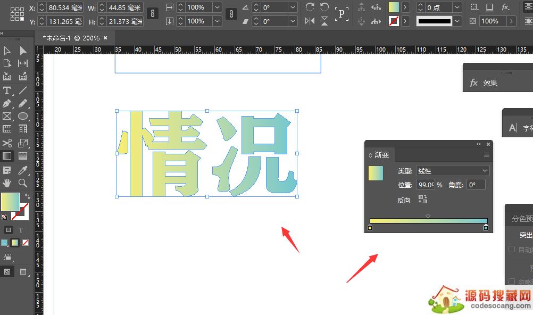Swap fill and stroke colors
The height and width of the screenshot is (315, 533).
(27, 196)
